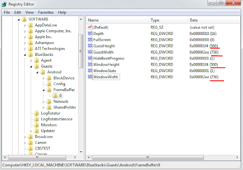
Task: Collapse the BlueStacks key
Action: 25,55
